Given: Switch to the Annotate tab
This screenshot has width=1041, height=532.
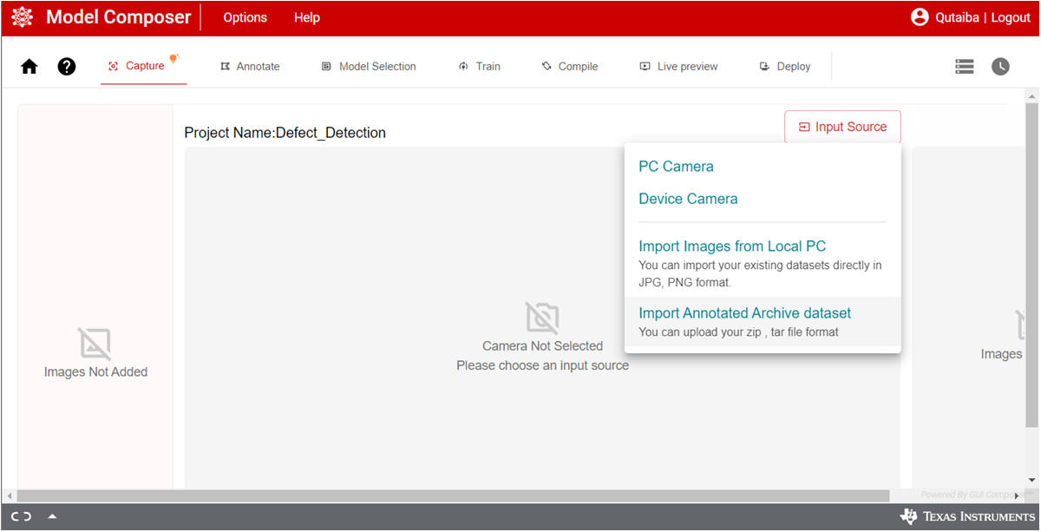Looking at the screenshot, I should (250, 66).
